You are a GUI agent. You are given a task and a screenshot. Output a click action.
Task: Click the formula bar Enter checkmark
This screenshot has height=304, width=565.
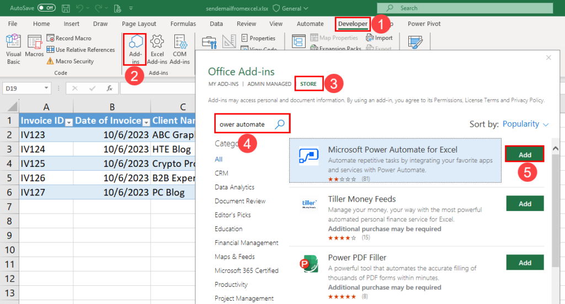pos(92,88)
